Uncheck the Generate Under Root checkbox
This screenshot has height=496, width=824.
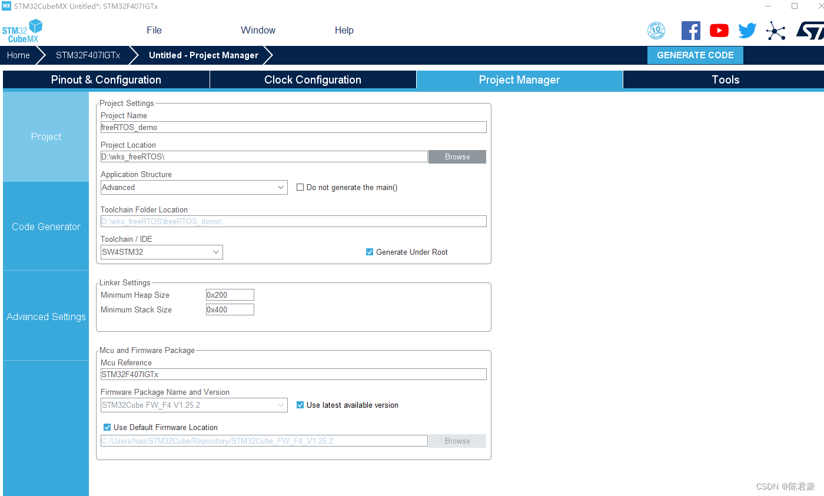(370, 252)
